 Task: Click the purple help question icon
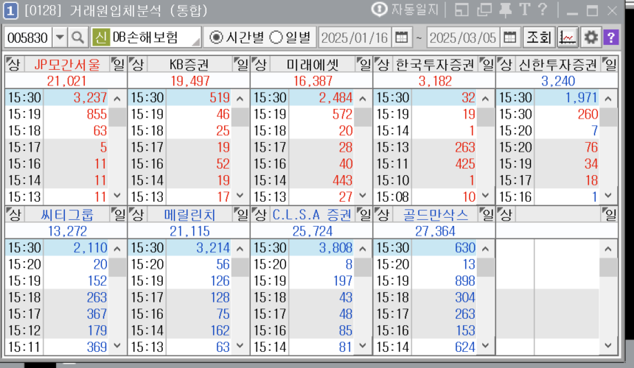[x=611, y=38]
